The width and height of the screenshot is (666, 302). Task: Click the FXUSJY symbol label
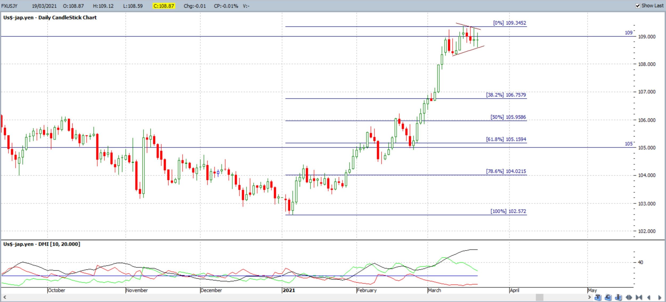coord(9,6)
